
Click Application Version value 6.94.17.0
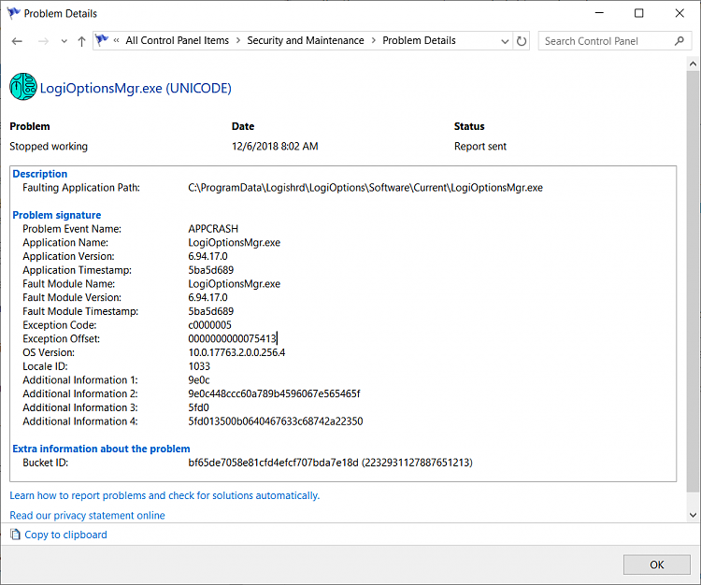pos(207,257)
